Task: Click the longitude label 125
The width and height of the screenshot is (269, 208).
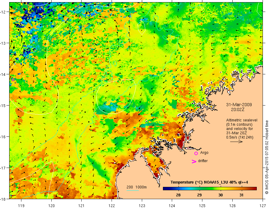Action: (202, 206)
